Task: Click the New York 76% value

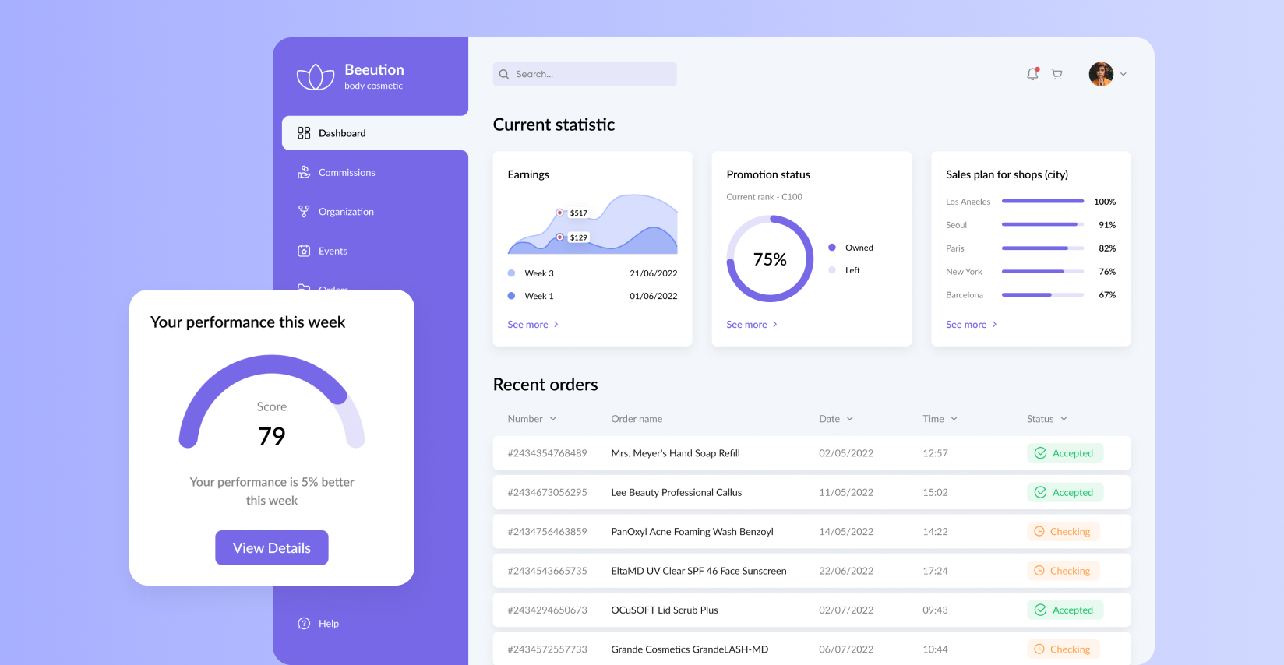Action: point(1107,272)
